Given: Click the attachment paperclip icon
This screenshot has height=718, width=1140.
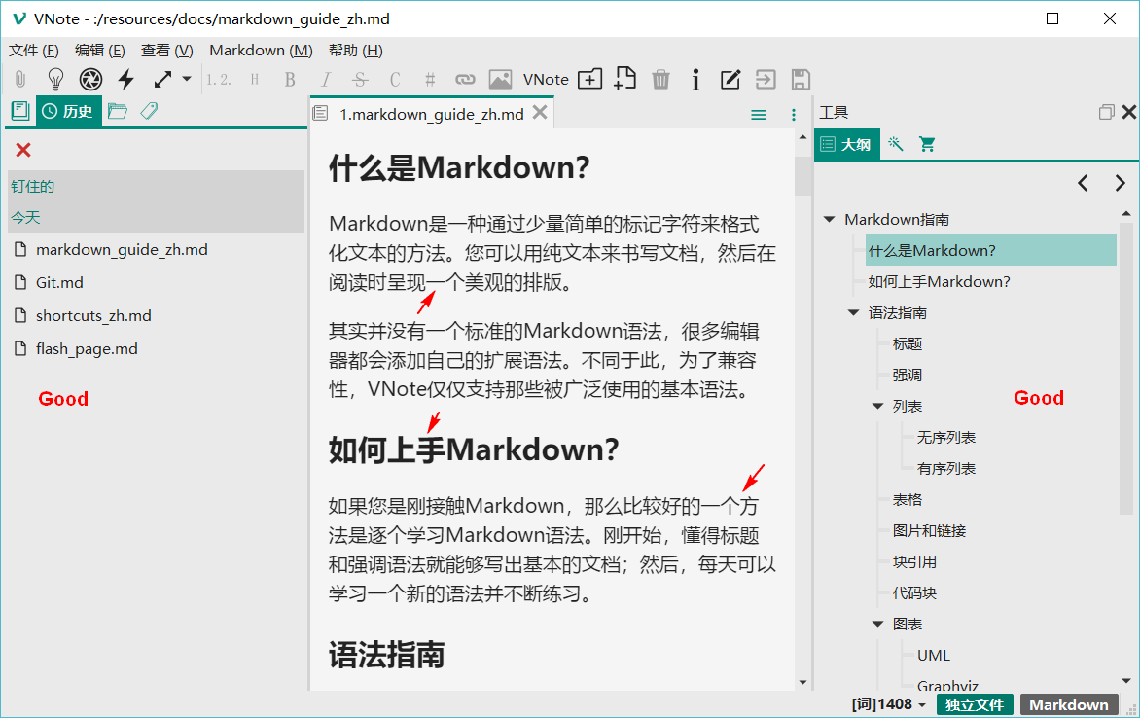Looking at the screenshot, I should (x=20, y=80).
